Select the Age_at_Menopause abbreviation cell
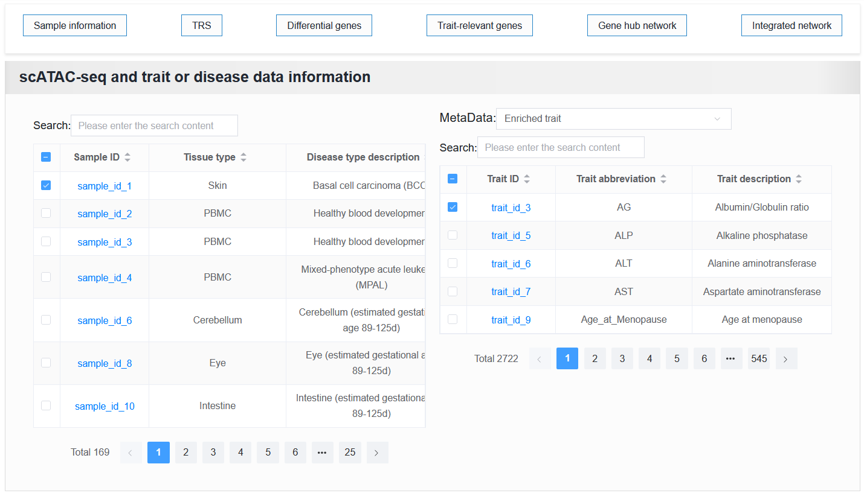 624,319
